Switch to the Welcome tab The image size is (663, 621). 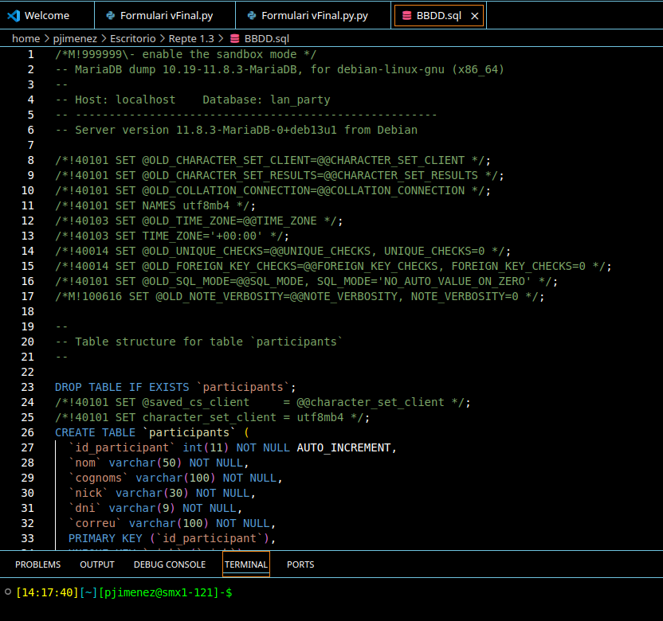pos(46,15)
